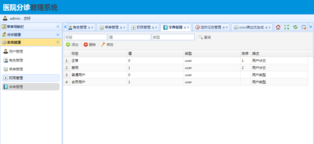
Task: Open 菜单管理 in the sidebar
Action: click(31, 69)
